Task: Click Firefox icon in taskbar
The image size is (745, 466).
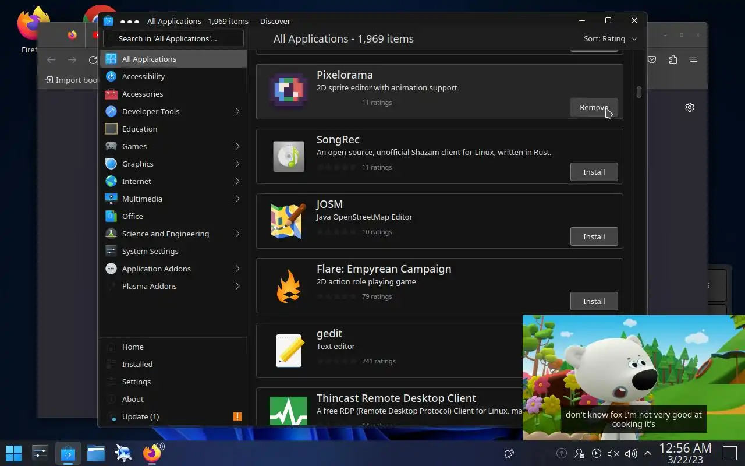Action: click(152, 453)
